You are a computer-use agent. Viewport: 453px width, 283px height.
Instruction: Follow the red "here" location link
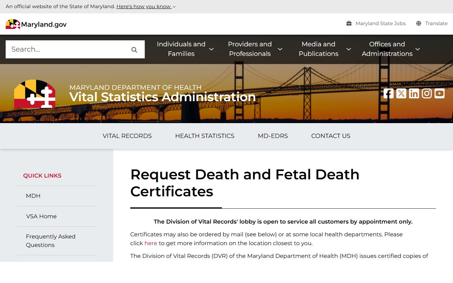(151, 243)
